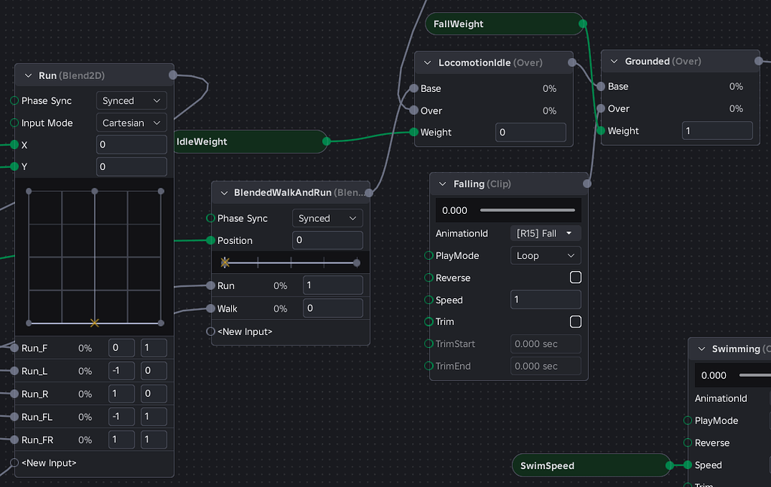Click the Run node output pin

[173, 75]
